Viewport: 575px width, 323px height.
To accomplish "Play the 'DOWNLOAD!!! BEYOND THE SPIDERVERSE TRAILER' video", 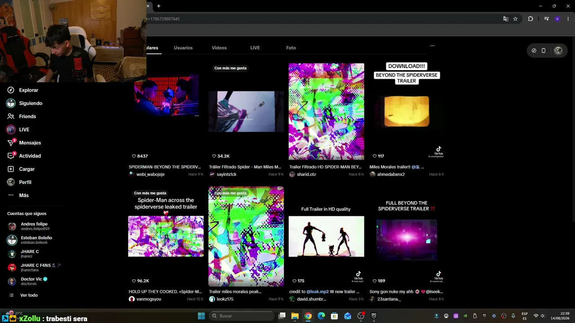I will point(407,111).
